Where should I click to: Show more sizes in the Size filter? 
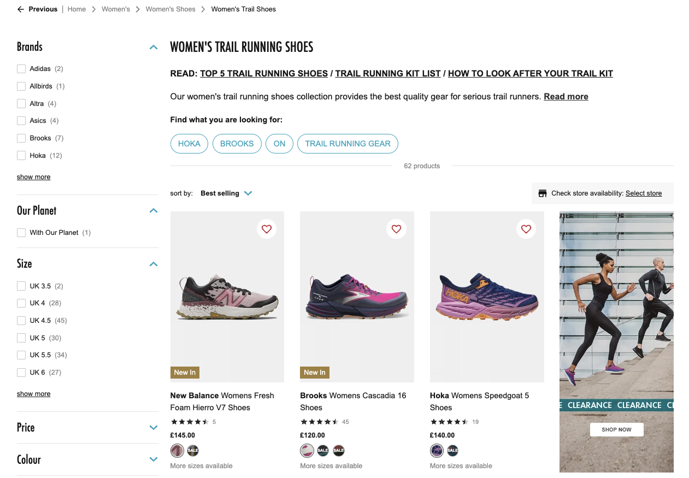pyautogui.click(x=34, y=394)
